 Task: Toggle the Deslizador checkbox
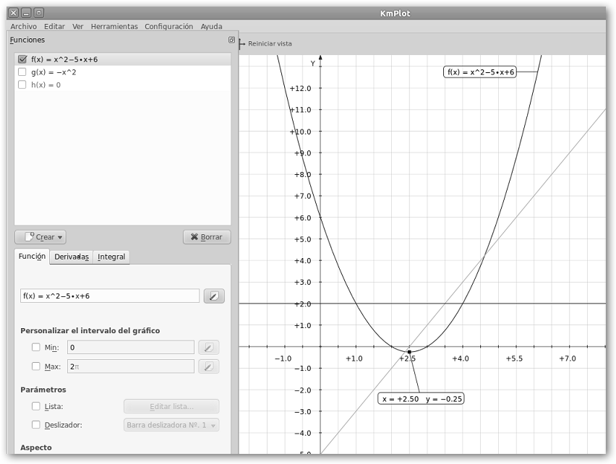36,425
